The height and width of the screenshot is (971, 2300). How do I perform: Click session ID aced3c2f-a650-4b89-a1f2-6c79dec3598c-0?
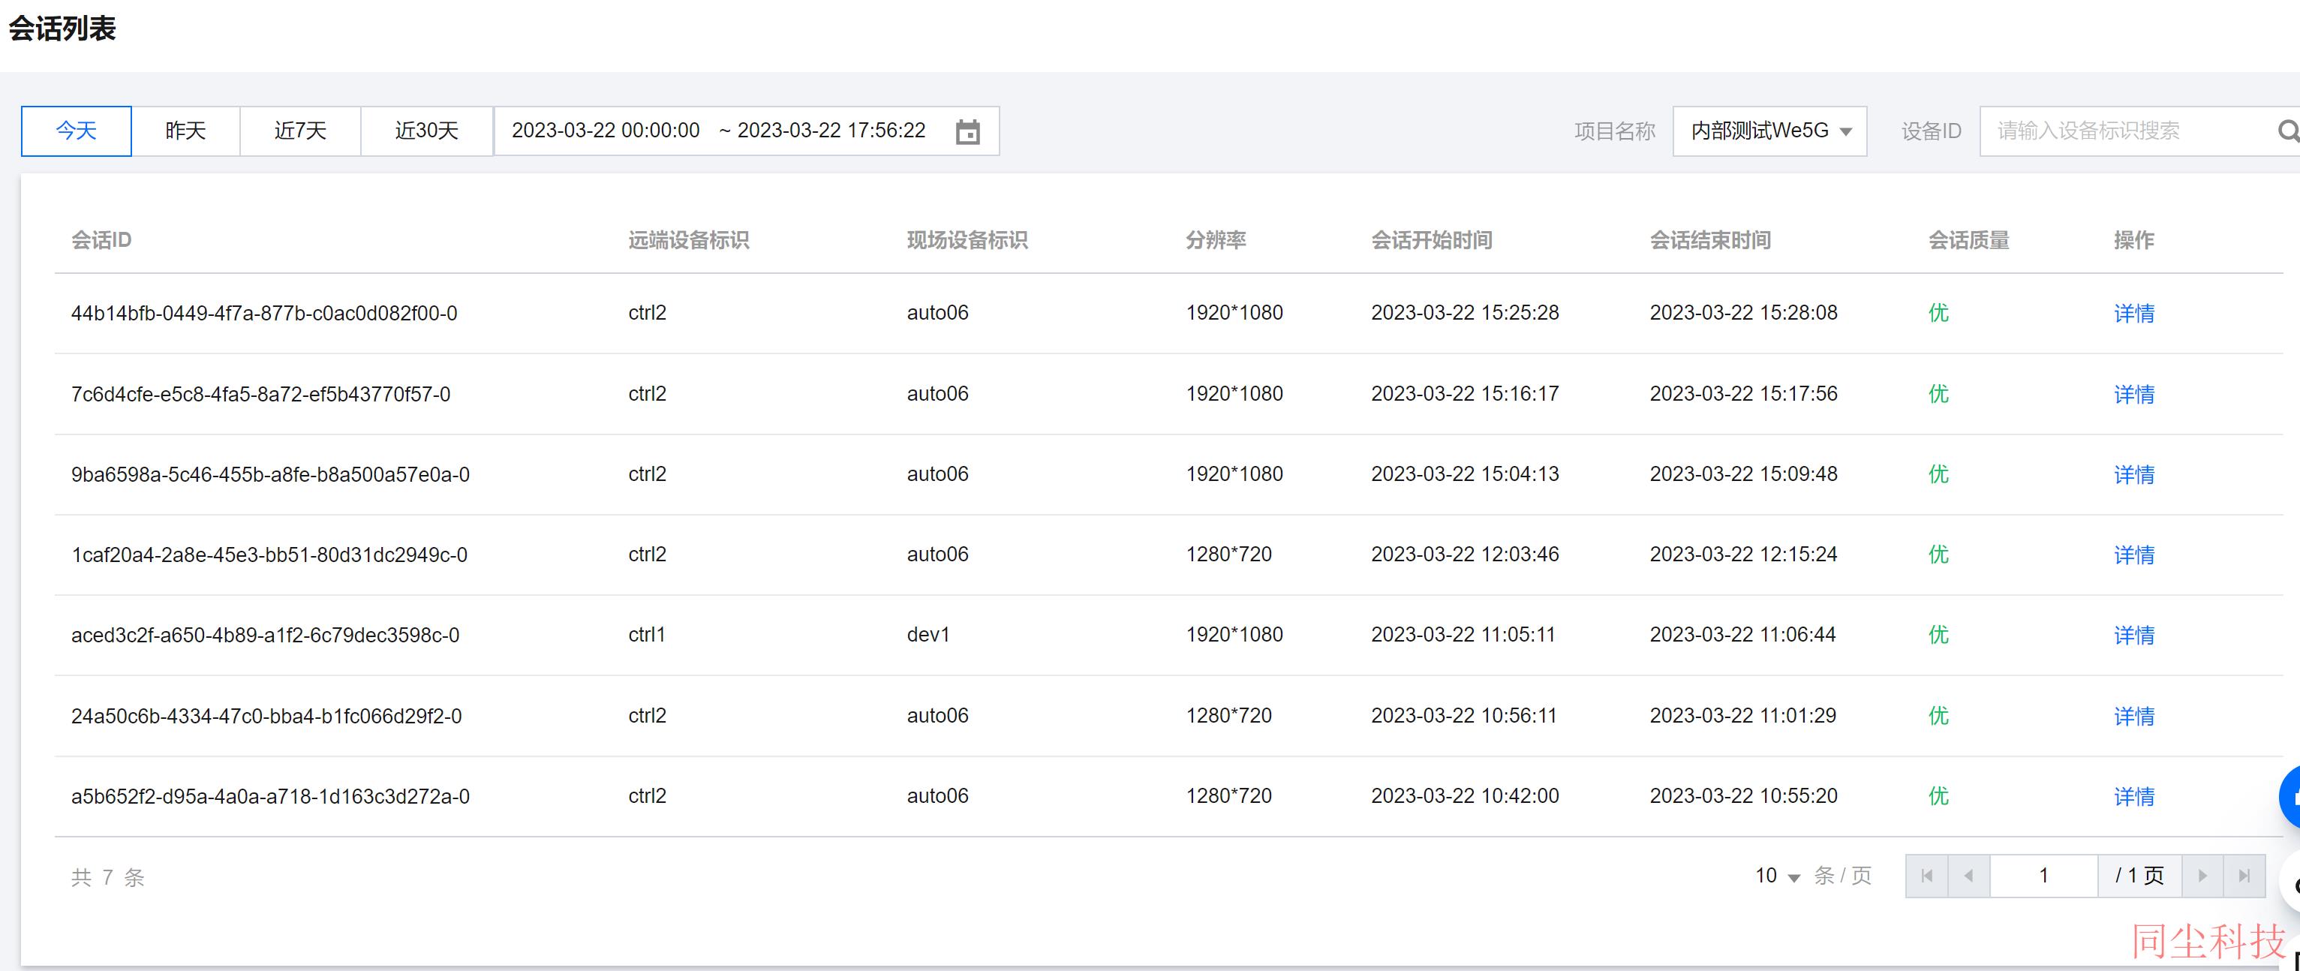coord(265,636)
